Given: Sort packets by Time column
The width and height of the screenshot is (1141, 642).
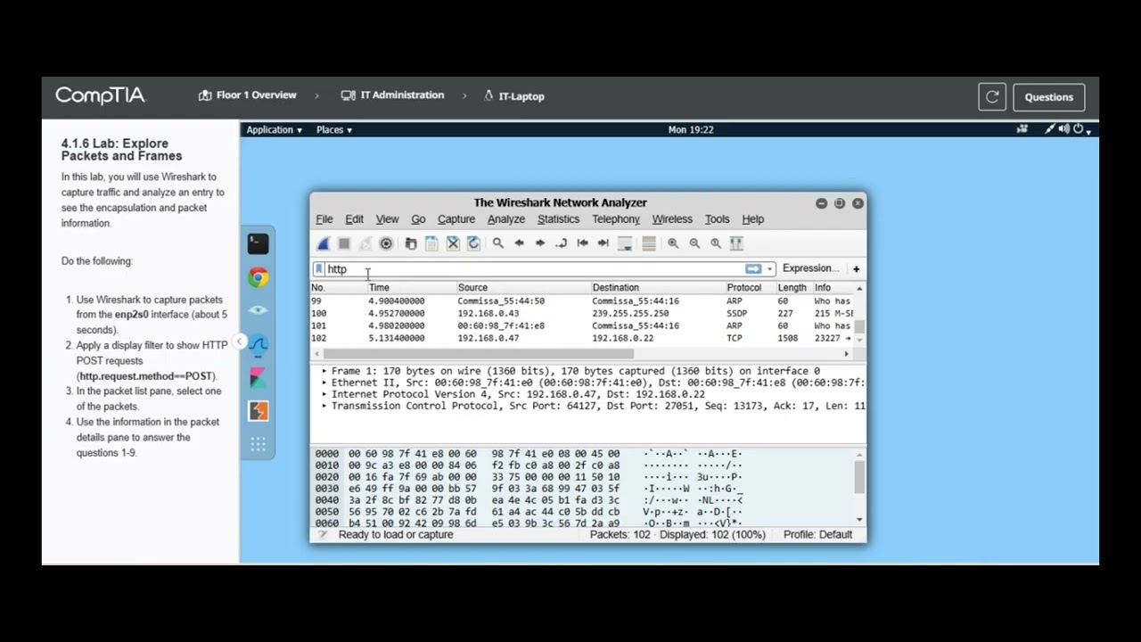Looking at the screenshot, I should 411,288.
